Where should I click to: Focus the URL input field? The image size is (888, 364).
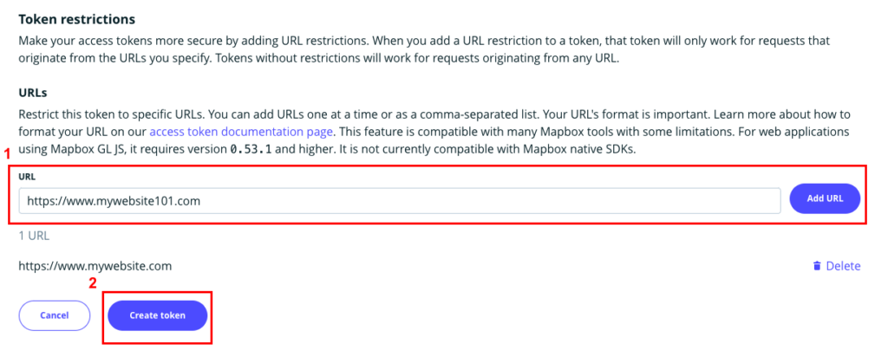pos(399,200)
